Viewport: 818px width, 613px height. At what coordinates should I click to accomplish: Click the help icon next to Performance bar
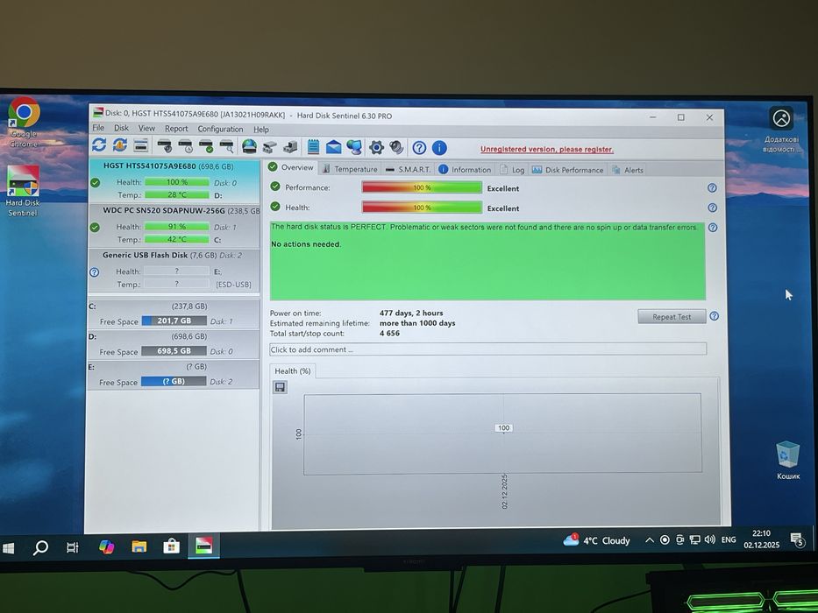(712, 187)
